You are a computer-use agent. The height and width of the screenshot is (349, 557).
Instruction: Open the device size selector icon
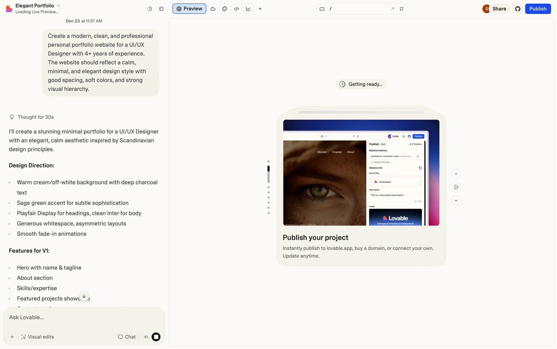click(322, 9)
